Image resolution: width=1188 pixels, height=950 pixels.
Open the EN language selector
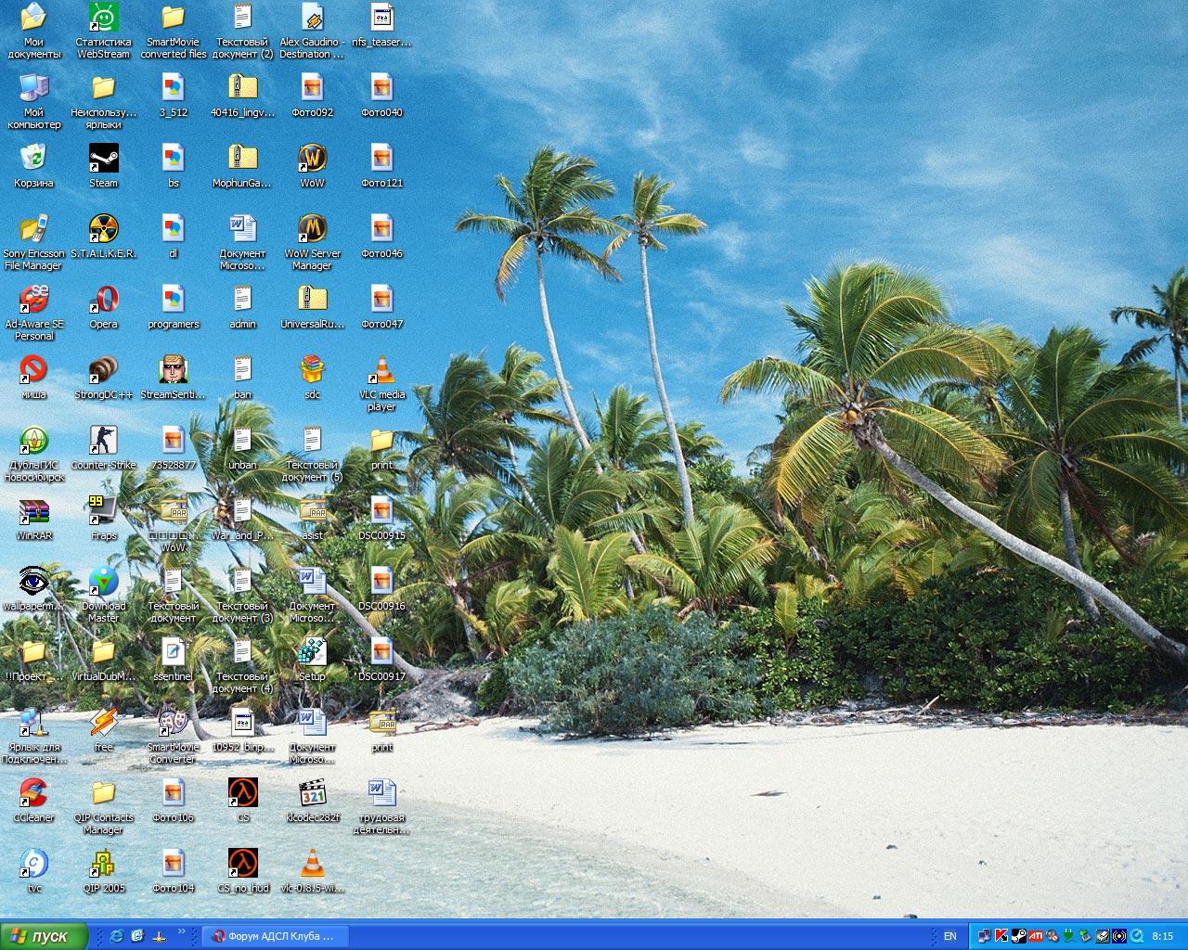949,936
